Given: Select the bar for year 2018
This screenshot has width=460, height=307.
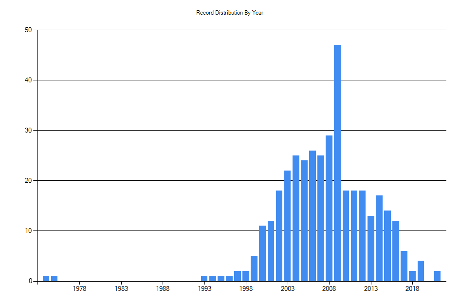Looking at the screenshot, I should point(412,277).
